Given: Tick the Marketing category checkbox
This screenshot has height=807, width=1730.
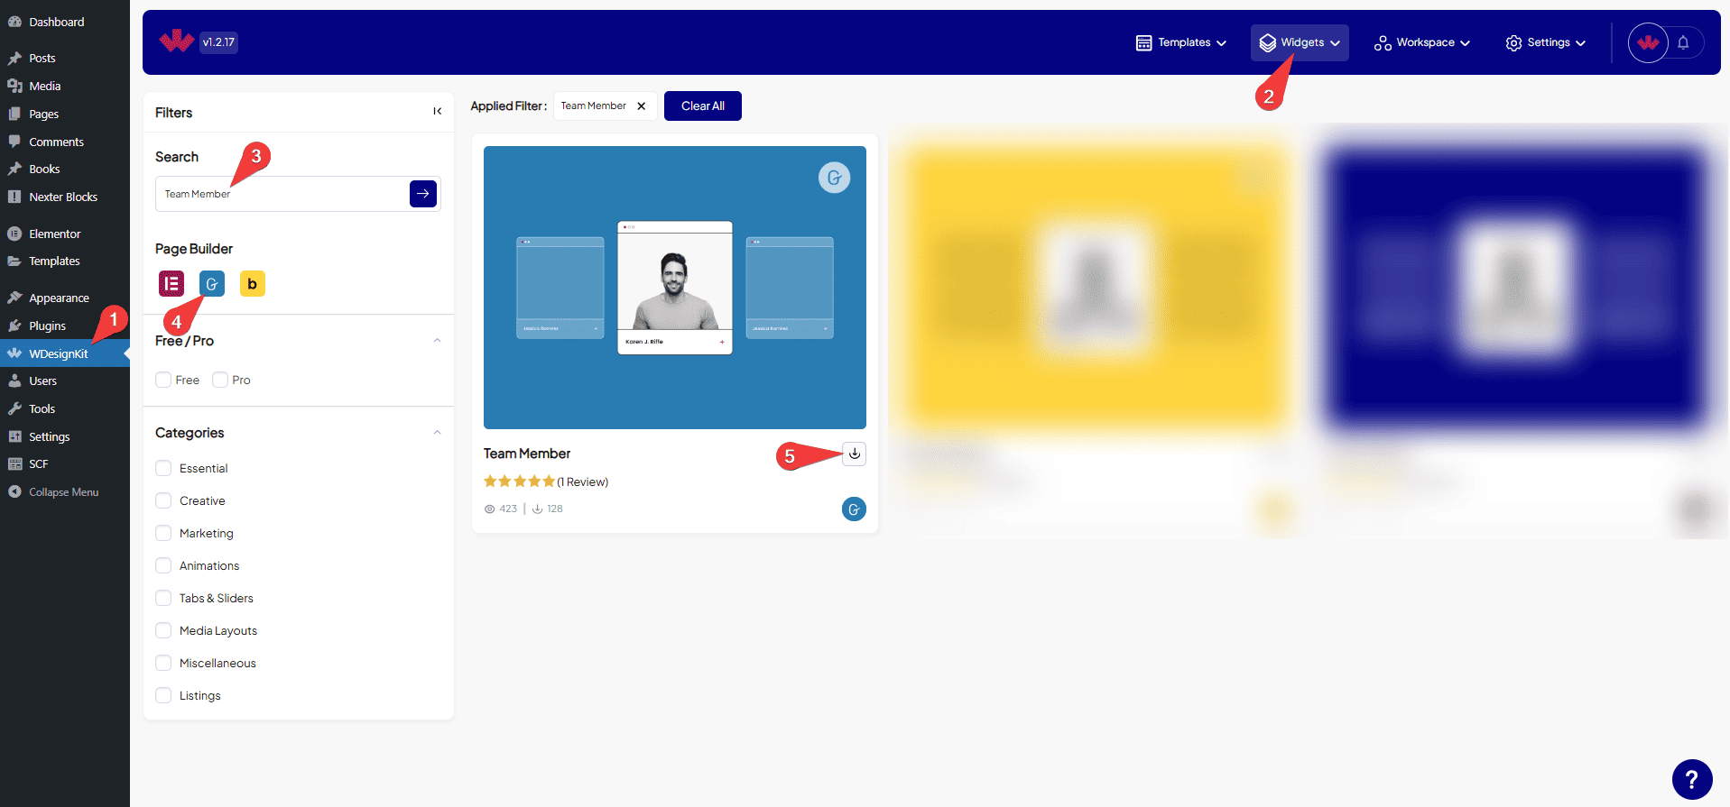Looking at the screenshot, I should pos(163,533).
